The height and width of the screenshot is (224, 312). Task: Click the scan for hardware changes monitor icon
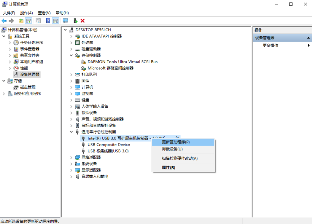(x=65, y=21)
